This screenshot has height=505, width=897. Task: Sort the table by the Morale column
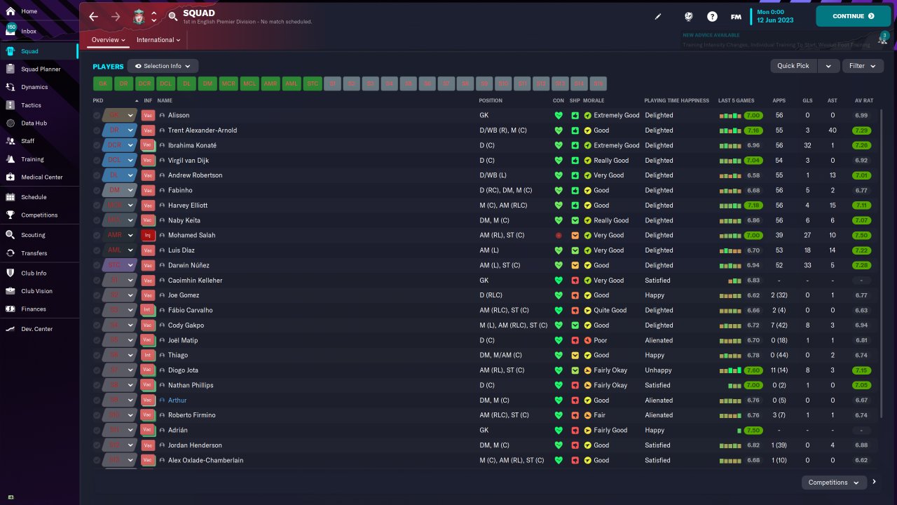pyautogui.click(x=594, y=100)
